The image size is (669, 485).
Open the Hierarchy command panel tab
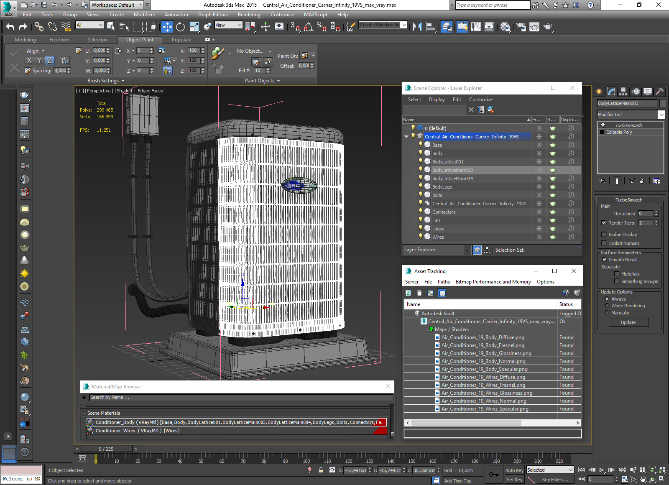(x=623, y=92)
